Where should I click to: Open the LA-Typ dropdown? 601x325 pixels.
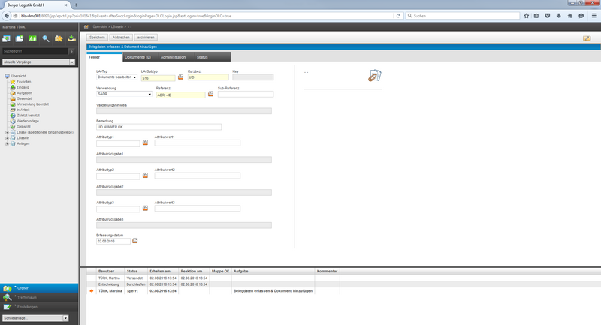pyautogui.click(x=116, y=77)
